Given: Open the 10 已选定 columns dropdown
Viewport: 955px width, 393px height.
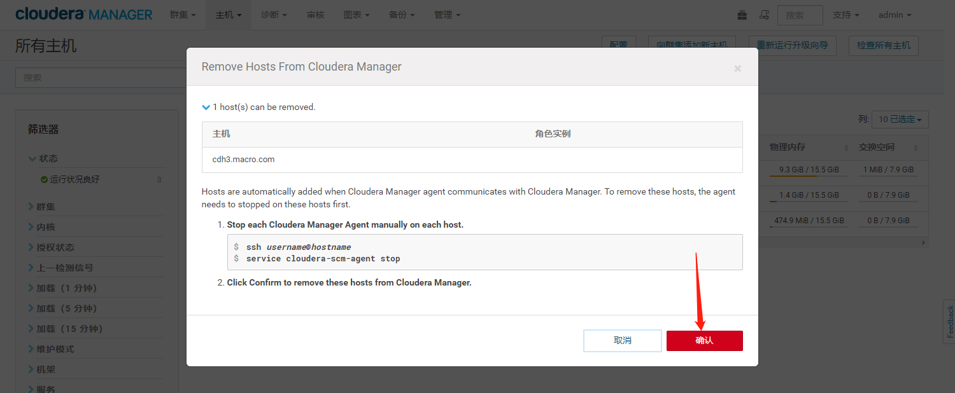Looking at the screenshot, I should 900,119.
